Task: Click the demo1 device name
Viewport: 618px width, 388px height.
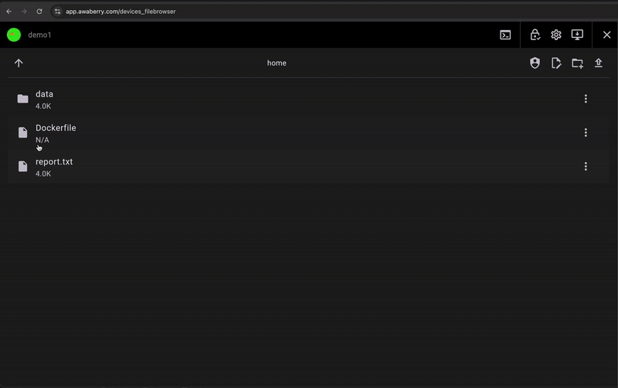Action: [x=39, y=35]
